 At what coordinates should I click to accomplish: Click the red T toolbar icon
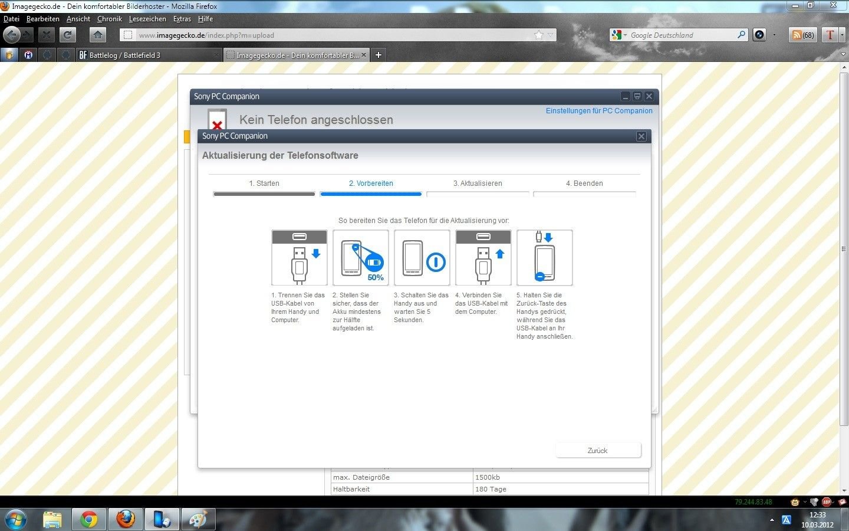(830, 35)
